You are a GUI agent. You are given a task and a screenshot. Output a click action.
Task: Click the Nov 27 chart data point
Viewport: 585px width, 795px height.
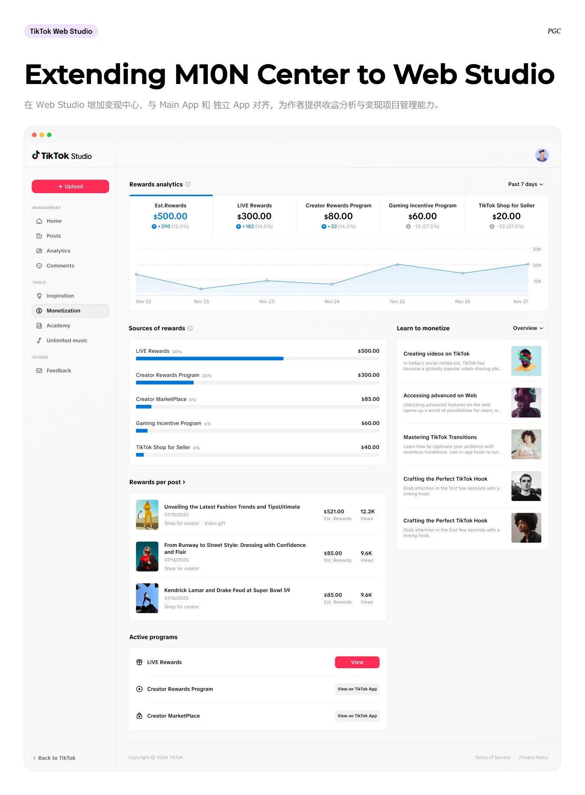coord(528,264)
